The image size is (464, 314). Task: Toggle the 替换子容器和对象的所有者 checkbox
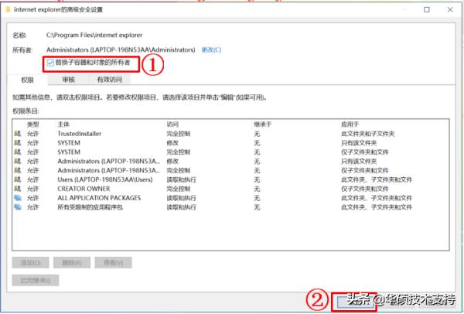[x=50, y=63]
